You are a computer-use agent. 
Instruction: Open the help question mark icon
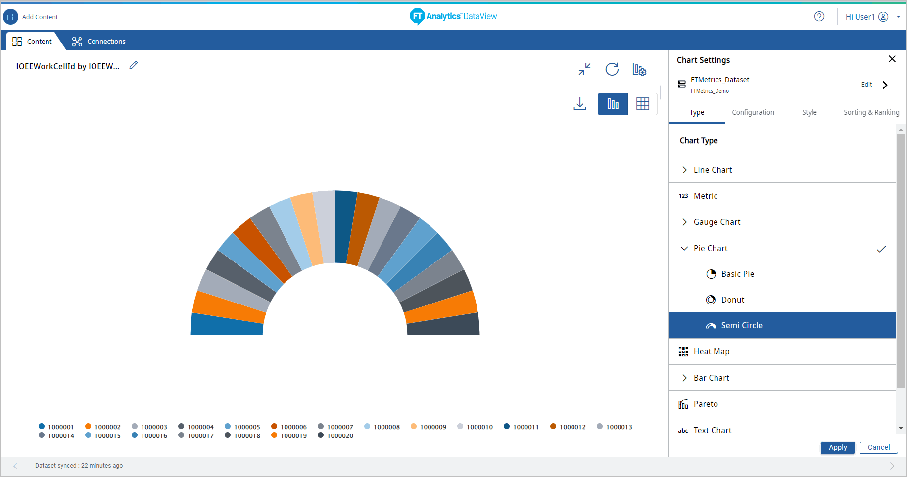pyautogui.click(x=819, y=17)
